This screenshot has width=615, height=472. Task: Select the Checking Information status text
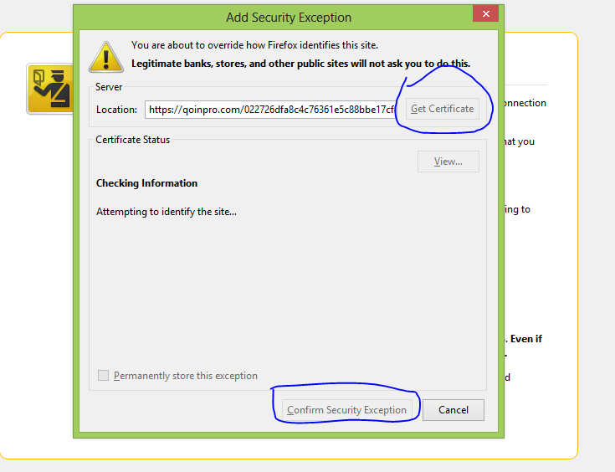[x=146, y=183]
